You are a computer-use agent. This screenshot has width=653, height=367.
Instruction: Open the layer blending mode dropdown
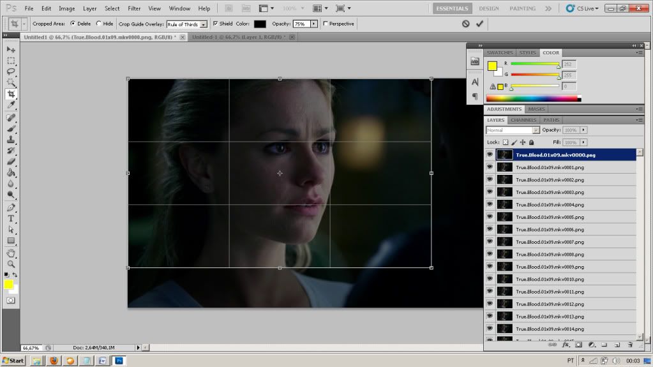536,130
